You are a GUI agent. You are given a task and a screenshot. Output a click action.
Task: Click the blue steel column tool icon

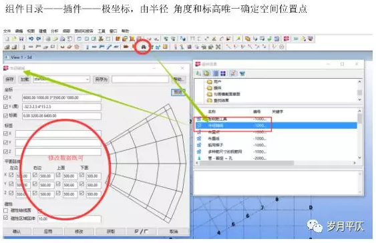pyautogui.click(x=87, y=47)
